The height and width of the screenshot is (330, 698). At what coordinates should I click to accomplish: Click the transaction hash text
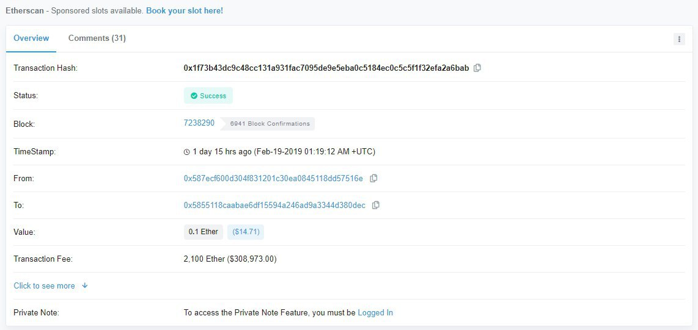coord(326,68)
